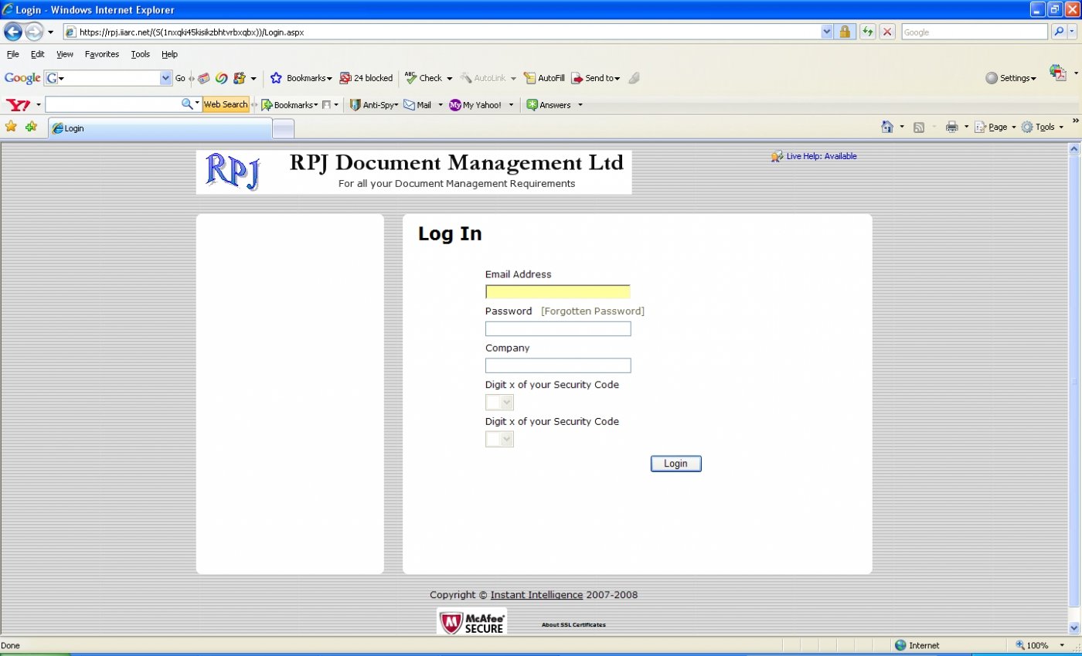Click the 24 blocked popup blocker icon
Image resolution: width=1082 pixels, height=656 pixels.
click(x=366, y=78)
